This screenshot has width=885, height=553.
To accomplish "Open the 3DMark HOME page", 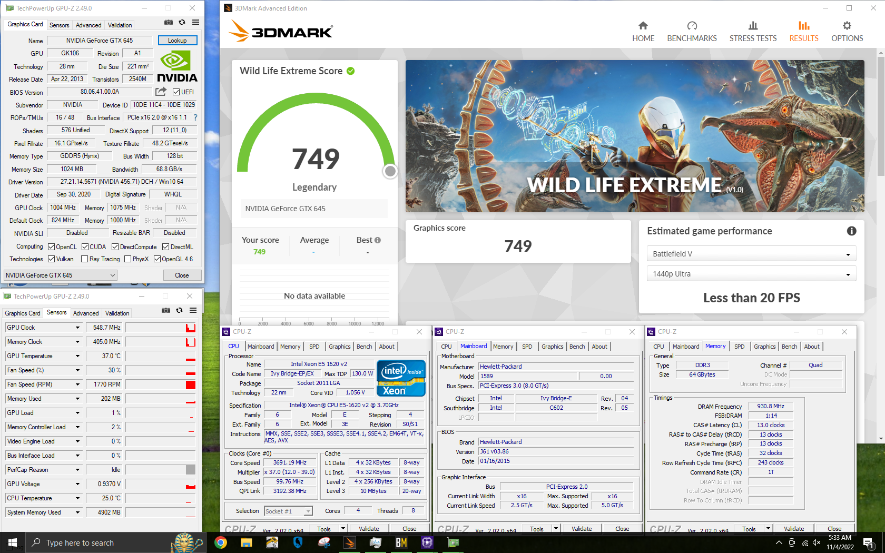I will pyautogui.click(x=643, y=32).
